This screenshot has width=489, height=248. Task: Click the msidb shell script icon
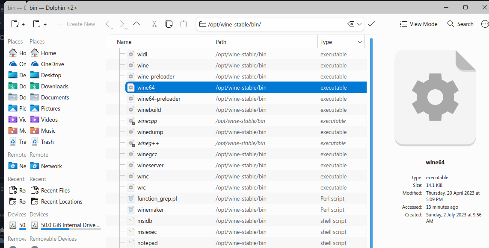click(x=131, y=221)
